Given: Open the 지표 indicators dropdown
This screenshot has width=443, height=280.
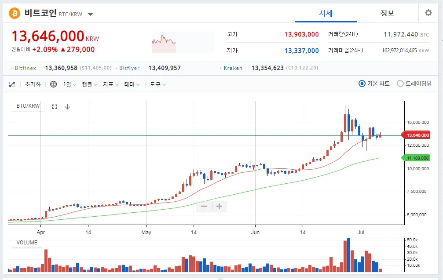Looking at the screenshot, I should tap(111, 84).
